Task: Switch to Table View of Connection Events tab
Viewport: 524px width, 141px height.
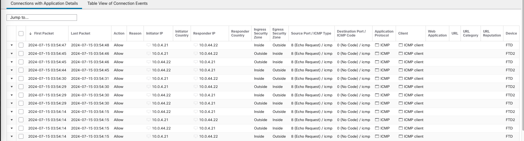Action: click(x=117, y=4)
